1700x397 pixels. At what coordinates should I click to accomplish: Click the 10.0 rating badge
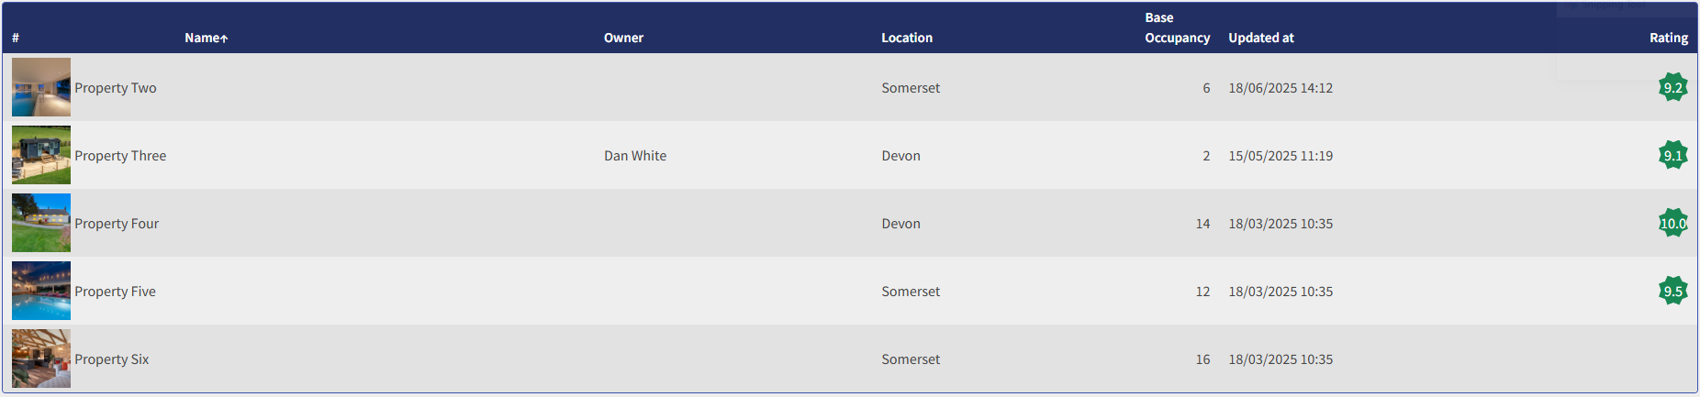coord(1672,224)
